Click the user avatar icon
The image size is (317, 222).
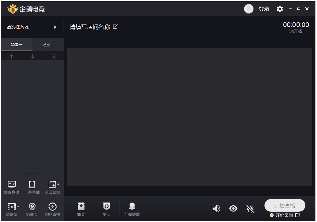click(x=248, y=9)
